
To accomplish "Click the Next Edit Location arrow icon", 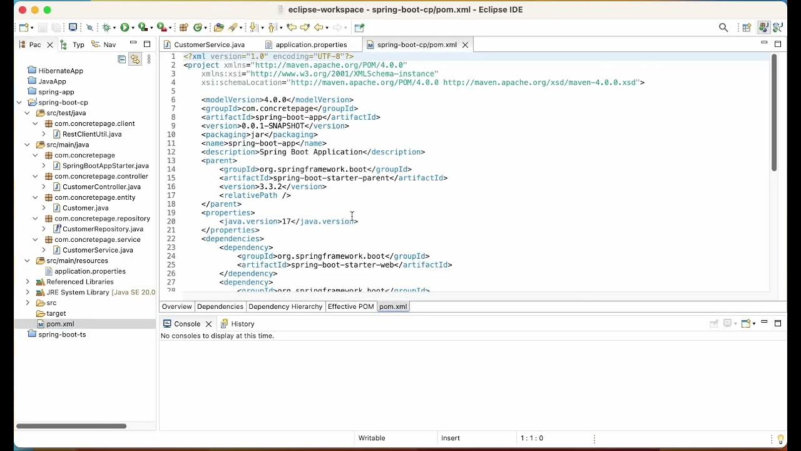I will [305, 28].
